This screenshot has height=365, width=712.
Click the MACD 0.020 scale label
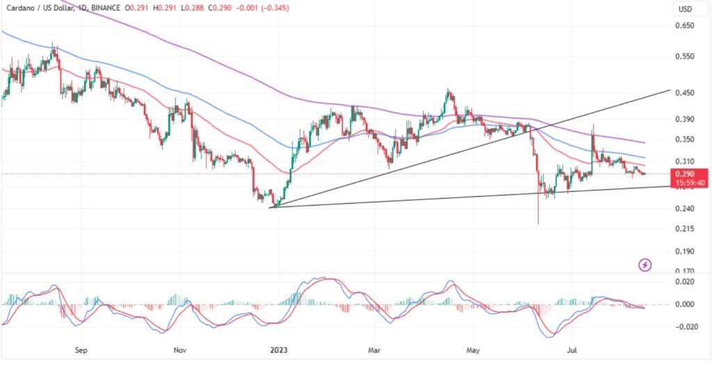686,282
